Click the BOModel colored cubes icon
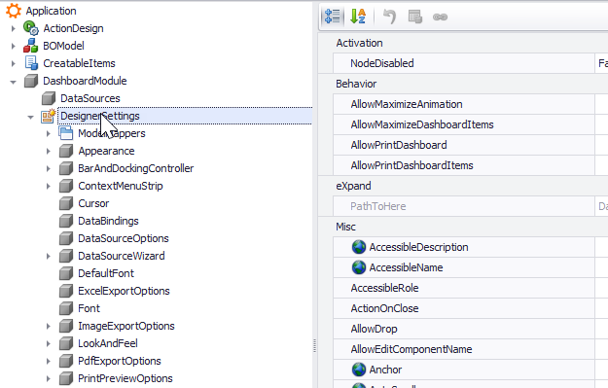 [x=30, y=46]
